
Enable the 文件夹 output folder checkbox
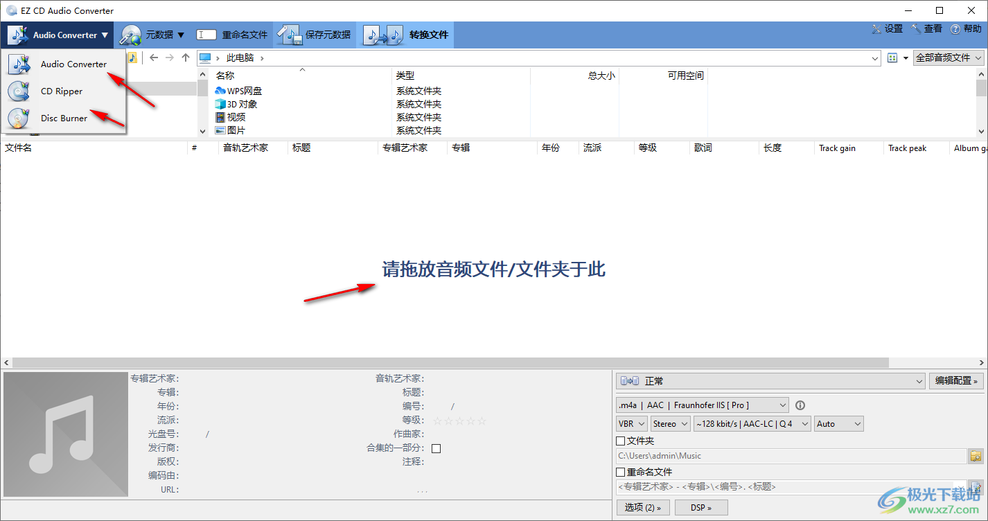pyautogui.click(x=620, y=441)
